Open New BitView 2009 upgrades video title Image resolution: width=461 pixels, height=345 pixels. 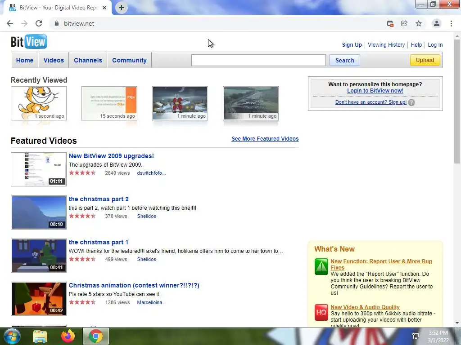[111, 156]
